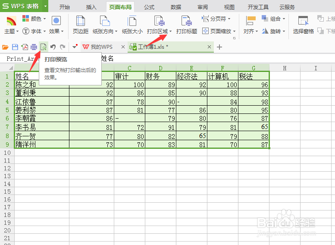The image size is (335, 245).
Task: Switch to the 视图 ribbon tab
Action: tap(229, 7)
